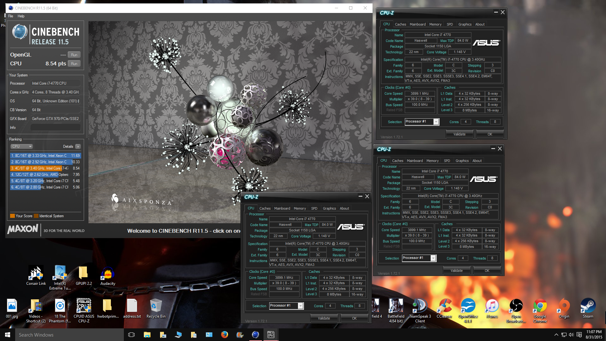The image size is (606, 341).
Task: Open the 001.jpg image file
Action: pyautogui.click(x=12, y=308)
